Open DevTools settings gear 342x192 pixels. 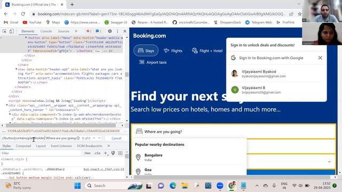(x=110, y=31)
